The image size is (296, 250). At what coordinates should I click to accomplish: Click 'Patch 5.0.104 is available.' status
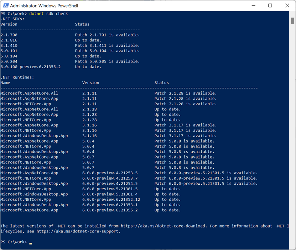click(108, 51)
